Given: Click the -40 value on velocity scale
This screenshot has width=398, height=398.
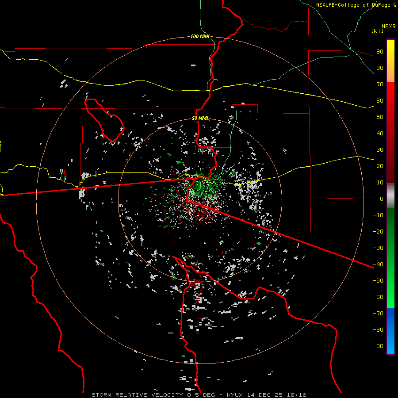Looking at the screenshot, I should (378, 264).
